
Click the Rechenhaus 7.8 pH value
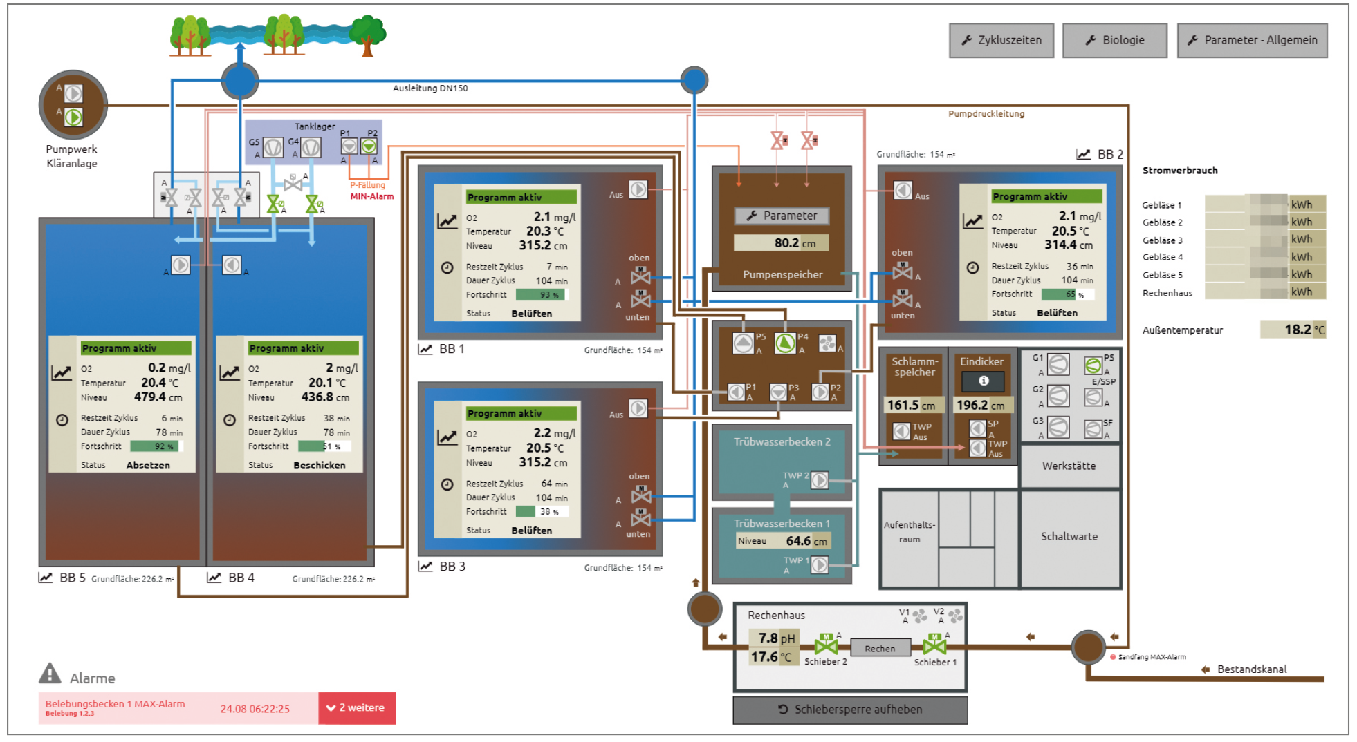pos(775,638)
